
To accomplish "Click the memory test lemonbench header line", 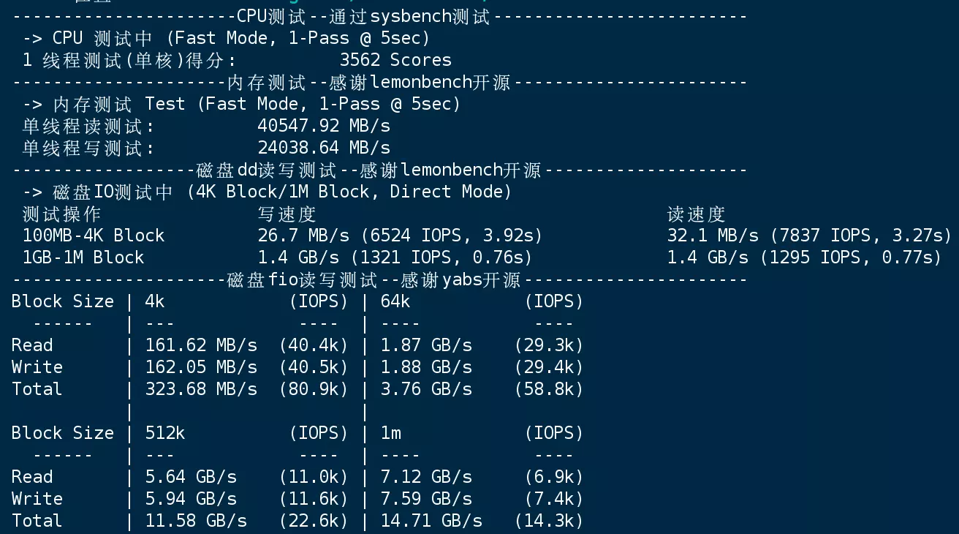I will click(x=368, y=82).
